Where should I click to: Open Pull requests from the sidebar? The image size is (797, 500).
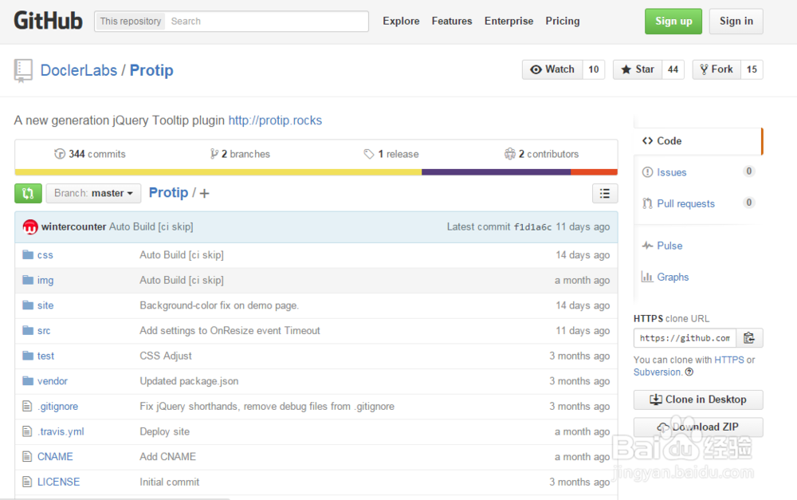(647, 203)
